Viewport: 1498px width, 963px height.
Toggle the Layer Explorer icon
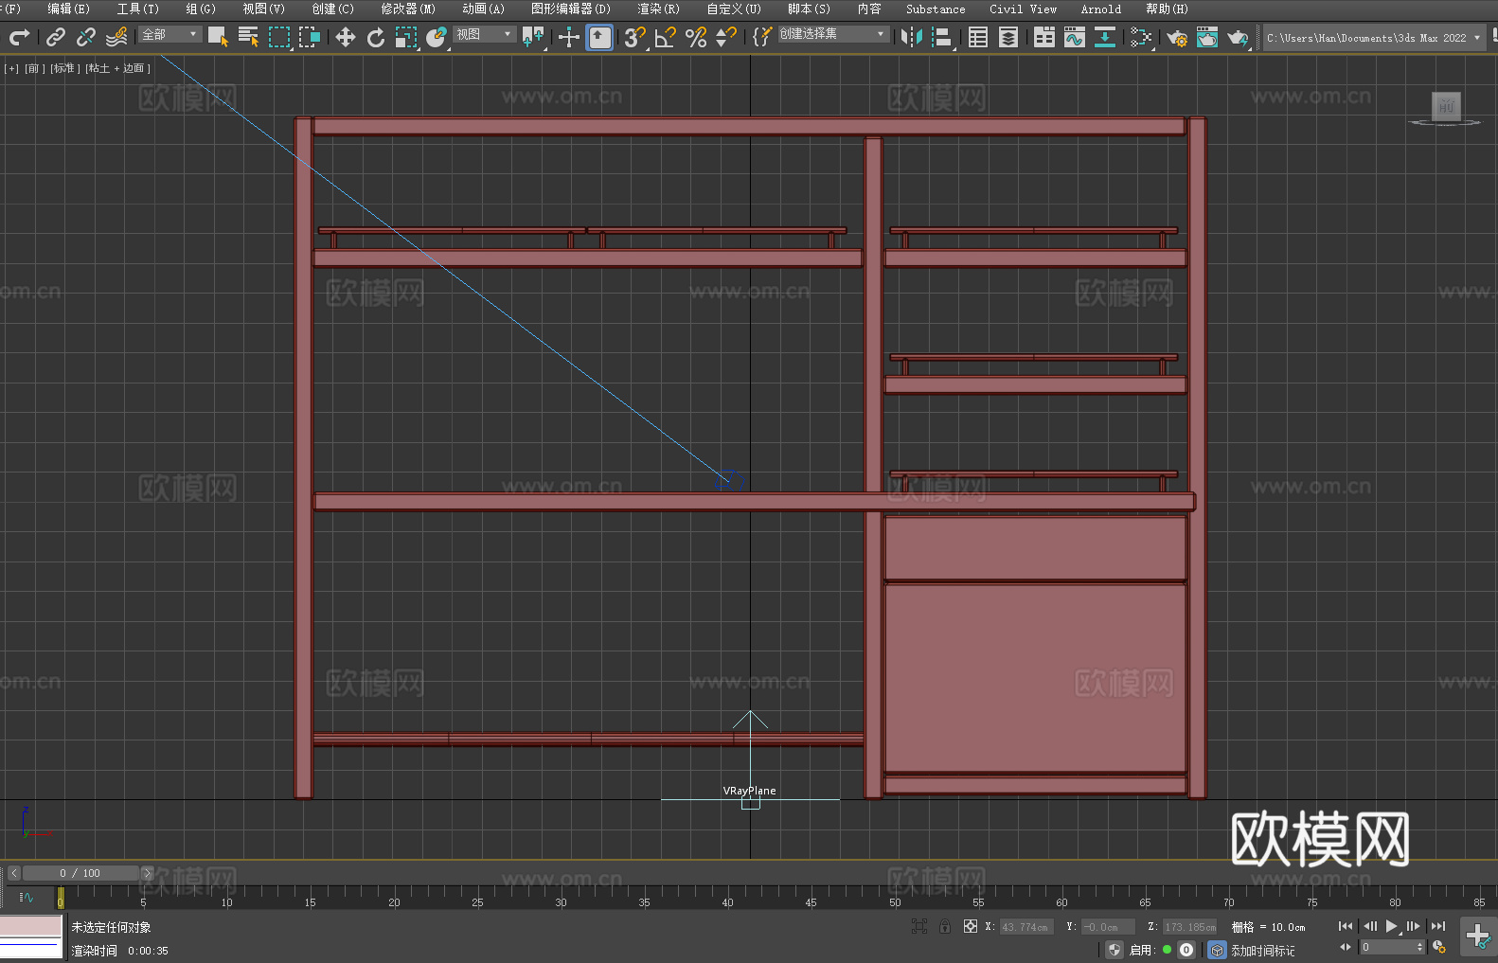click(x=1008, y=37)
